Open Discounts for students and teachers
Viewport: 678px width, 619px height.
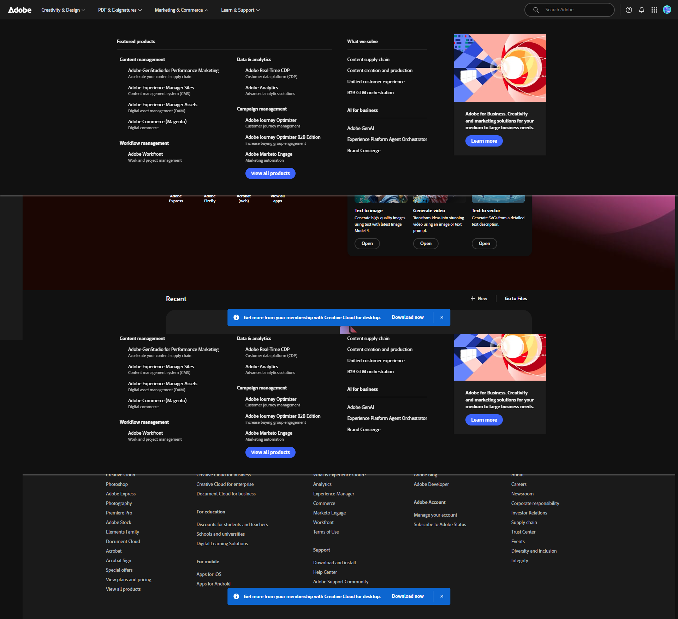232,524
